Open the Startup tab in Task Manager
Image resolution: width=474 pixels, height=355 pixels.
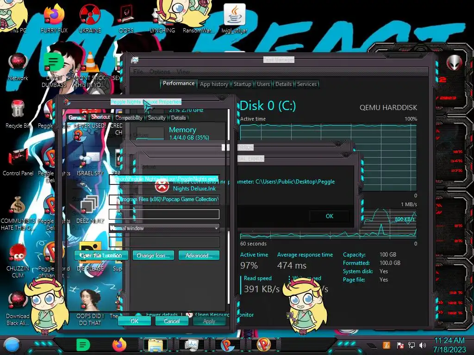243,84
